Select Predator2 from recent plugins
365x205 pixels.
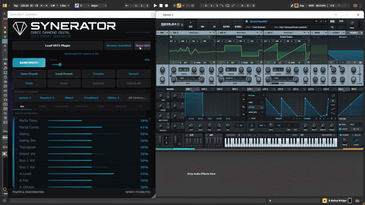click(x=91, y=98)
